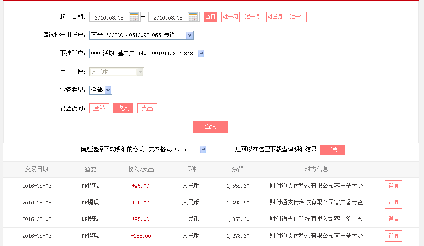This screenshot has height=246, width=424.
Task: Select the 近三月 date range shortcut
Action: pyautogui.click(x=275, y=17)
